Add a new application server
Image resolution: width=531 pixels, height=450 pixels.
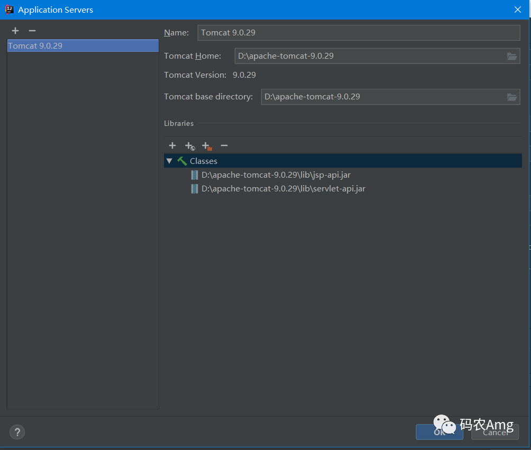click(15, 31)
